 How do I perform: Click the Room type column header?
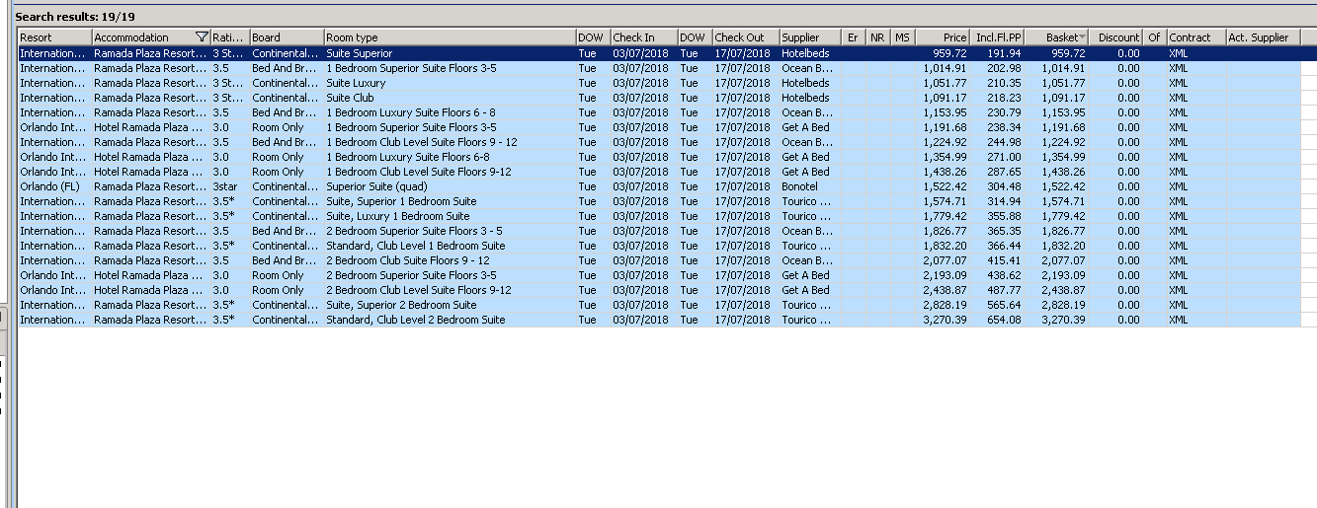point(450,37)
